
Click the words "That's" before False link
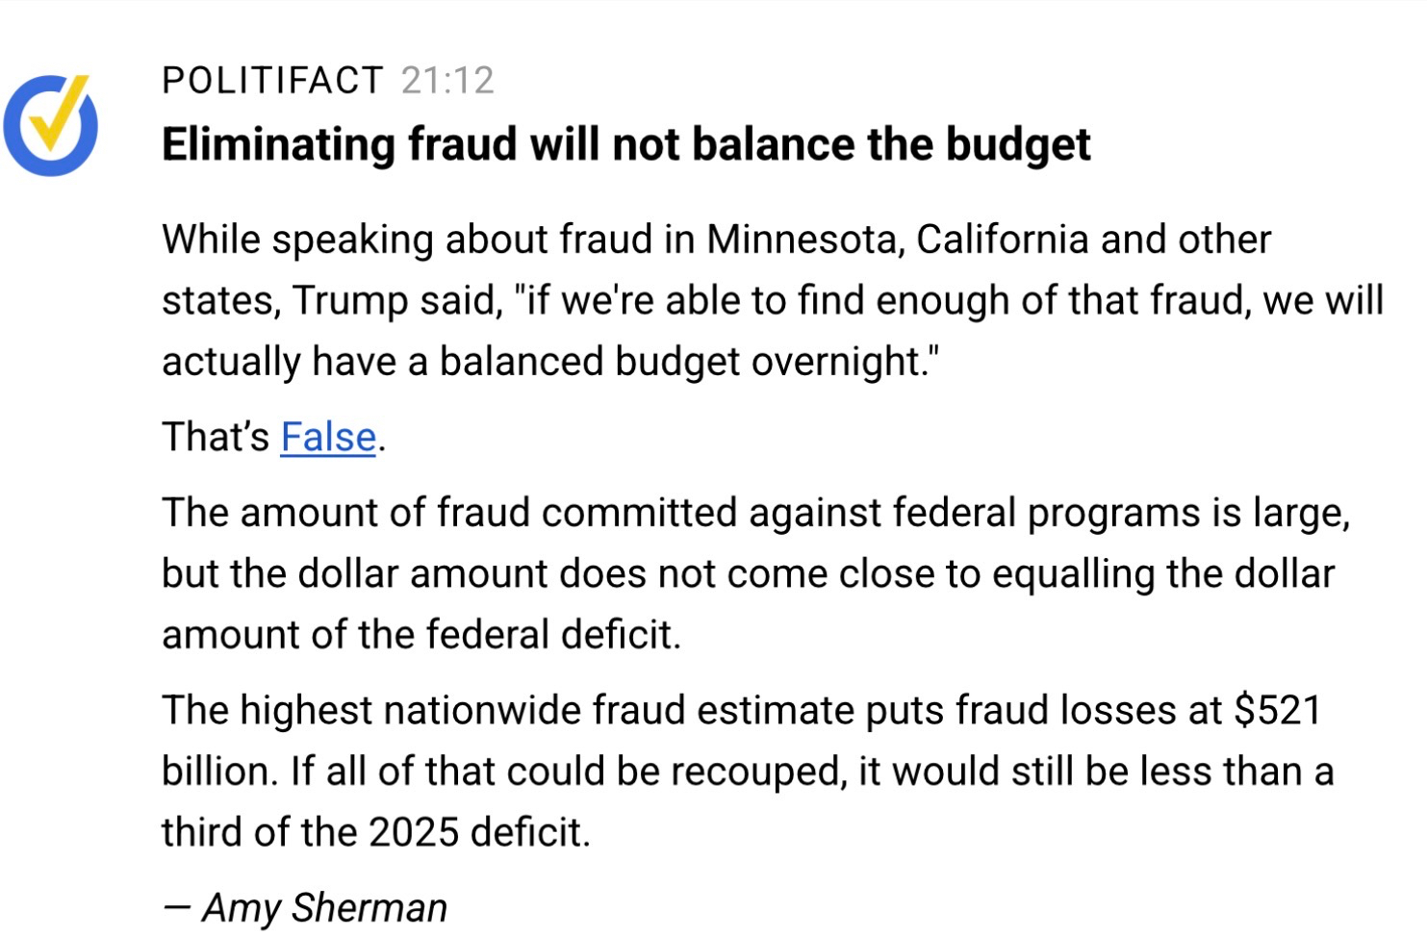216,438
